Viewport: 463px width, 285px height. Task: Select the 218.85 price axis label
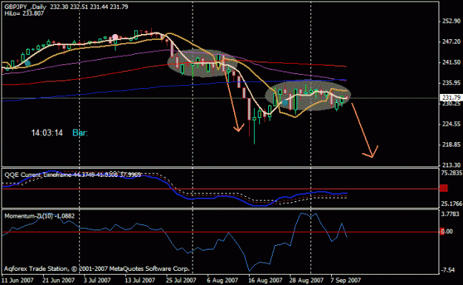[x=451, y=145]
